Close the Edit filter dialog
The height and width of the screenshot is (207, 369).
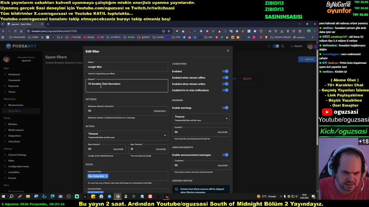(228, 51)
